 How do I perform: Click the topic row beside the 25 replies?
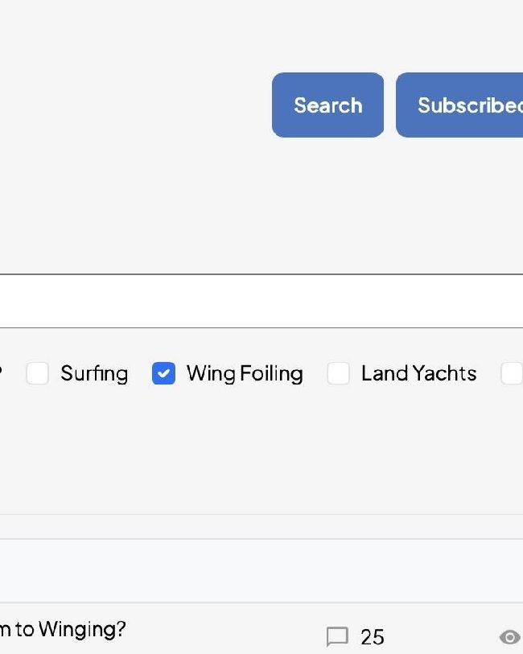point(261,628)
